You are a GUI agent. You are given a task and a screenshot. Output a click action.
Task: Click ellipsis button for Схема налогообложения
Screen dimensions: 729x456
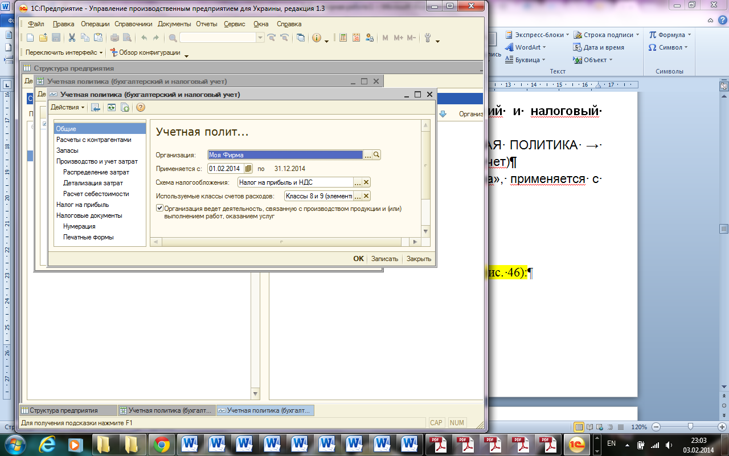[x=358, y=182]
